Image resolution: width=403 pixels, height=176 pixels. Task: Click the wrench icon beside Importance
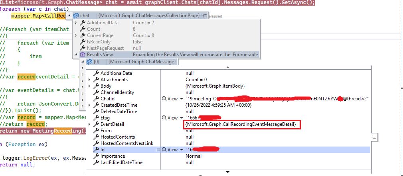[96, 156]
